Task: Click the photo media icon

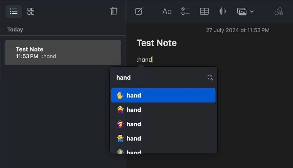Action: [242, 12]
